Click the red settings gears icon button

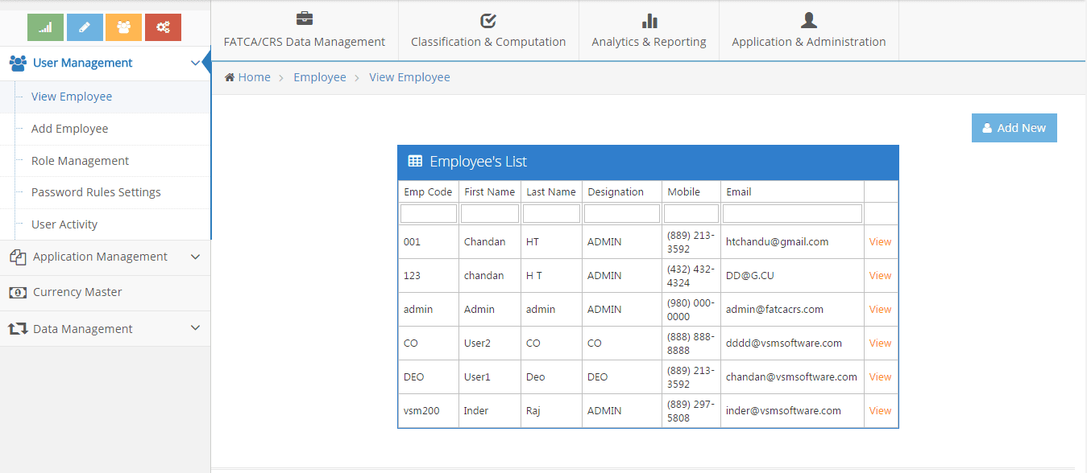(x=163, y=27)
